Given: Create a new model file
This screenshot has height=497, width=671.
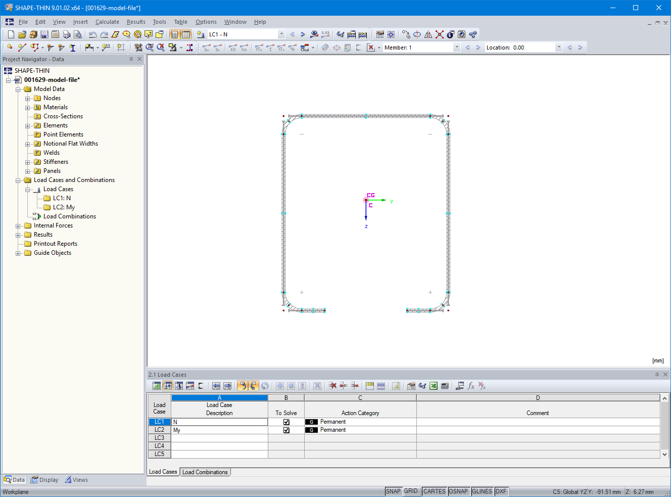Looking at the screenshot, I should click(x=11, y=34).
